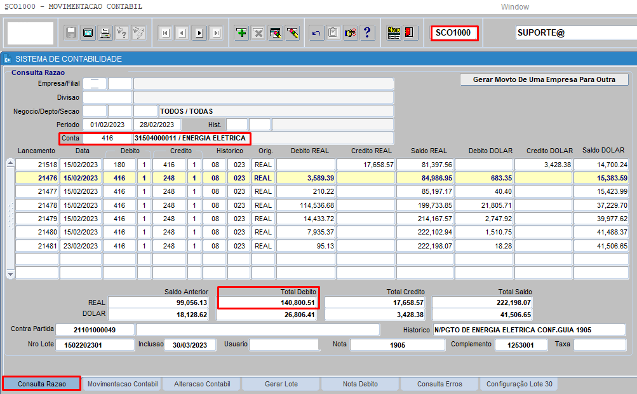Click the window with pencil toolbar icon
The height and width of the screenshot is (394, 637).
(276, 33)
